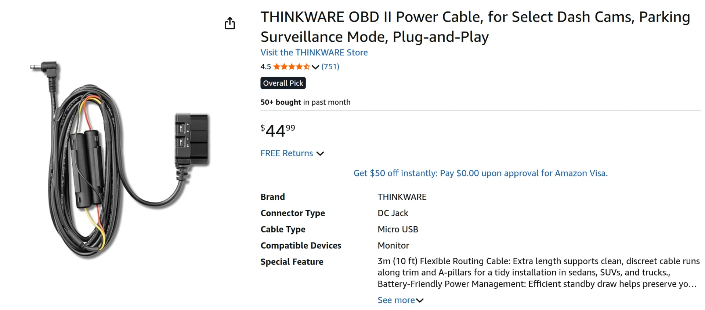705x310 pixels.
Task: Click the THINKWARE OBD II Power Cable title
Action: (475, 27)
